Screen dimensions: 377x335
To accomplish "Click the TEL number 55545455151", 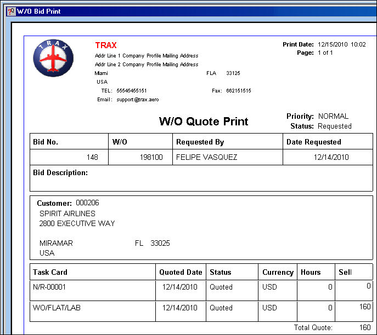I will pos(132,91).
